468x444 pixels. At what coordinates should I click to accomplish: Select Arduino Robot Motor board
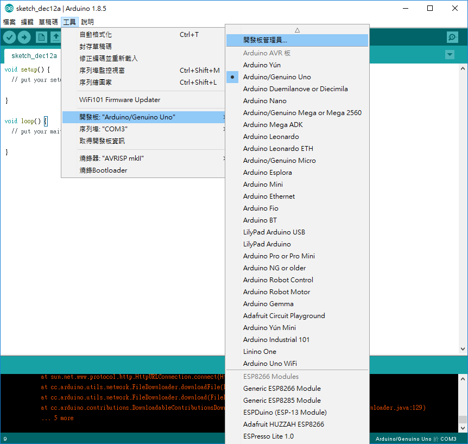pos(298,292)
